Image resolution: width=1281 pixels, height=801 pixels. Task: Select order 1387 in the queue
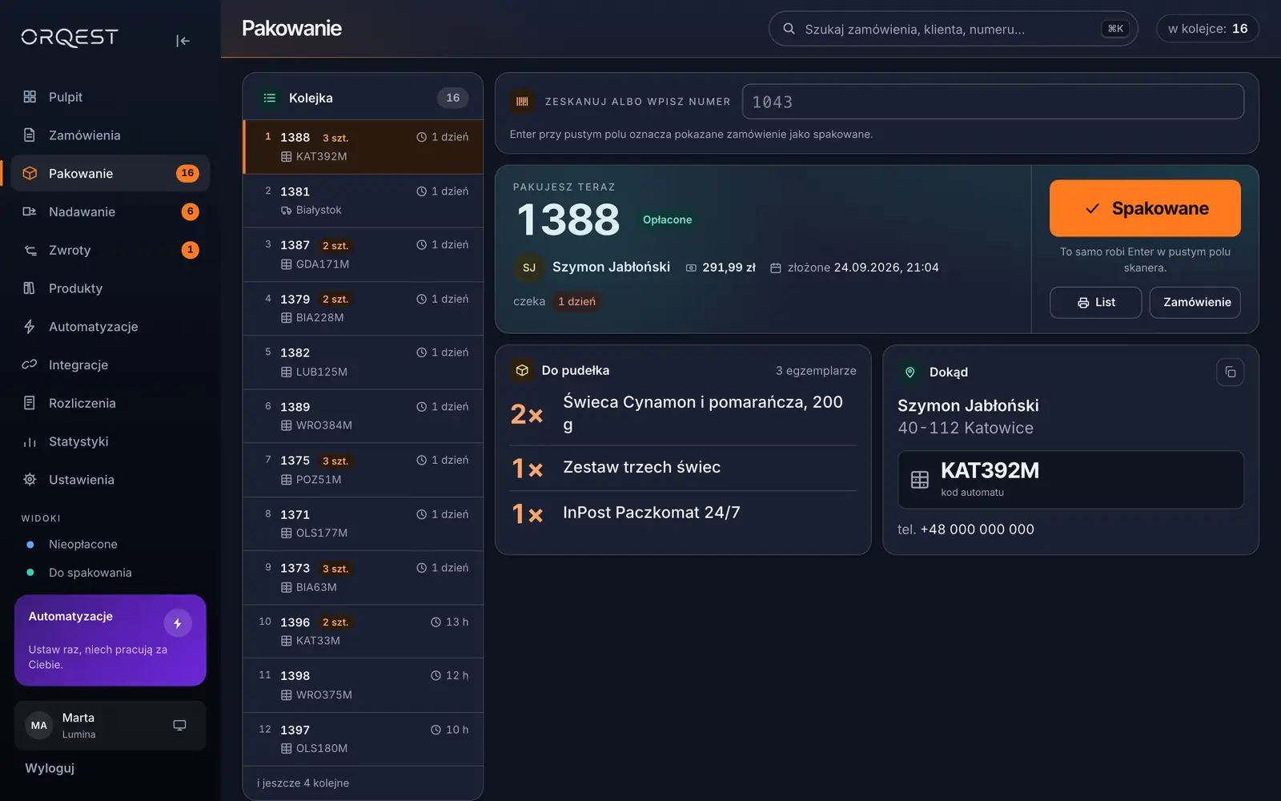[363, 255]
